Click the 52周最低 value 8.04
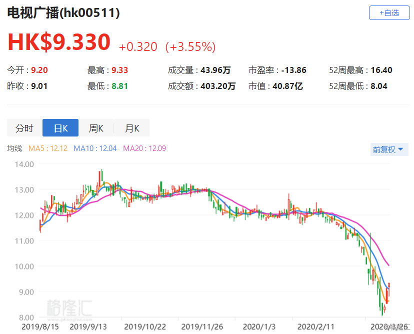Screen dimensions: 414x334 point(379,86)
